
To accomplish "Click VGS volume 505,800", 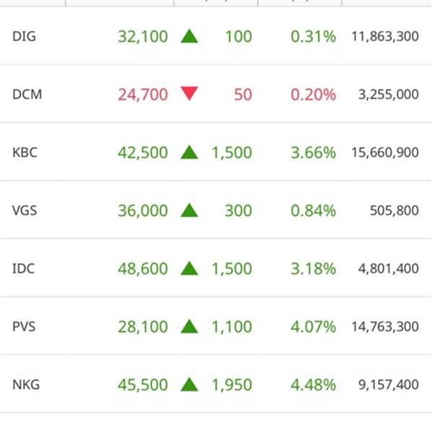I will click(x=394, y=211).
